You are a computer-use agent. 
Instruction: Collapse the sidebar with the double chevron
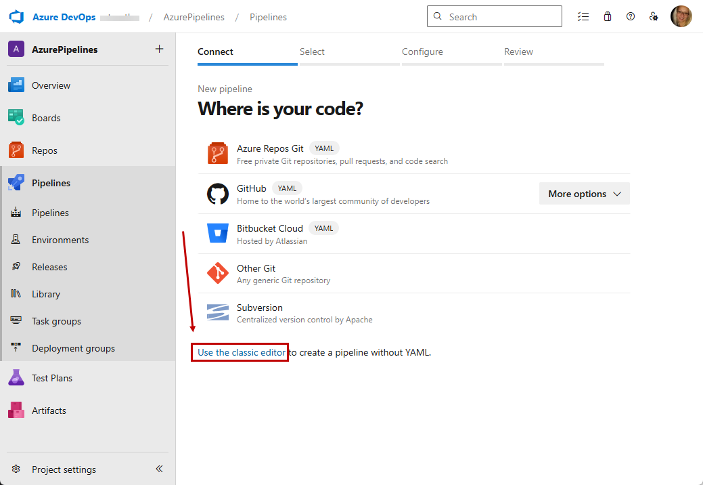click(x=159, y=469)
